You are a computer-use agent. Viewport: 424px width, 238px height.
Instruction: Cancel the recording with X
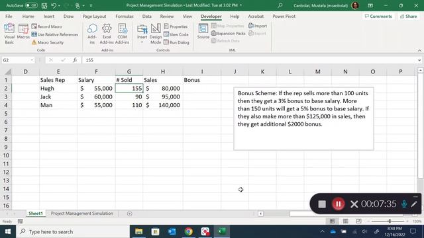pyautogui.click(x=354, y=204)
